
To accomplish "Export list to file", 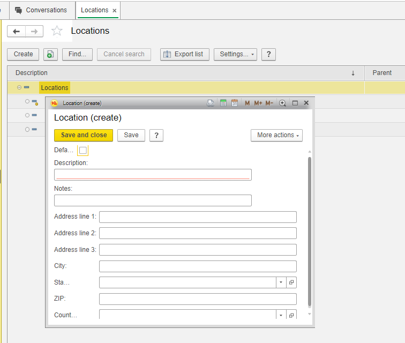I will click(184, 54).
